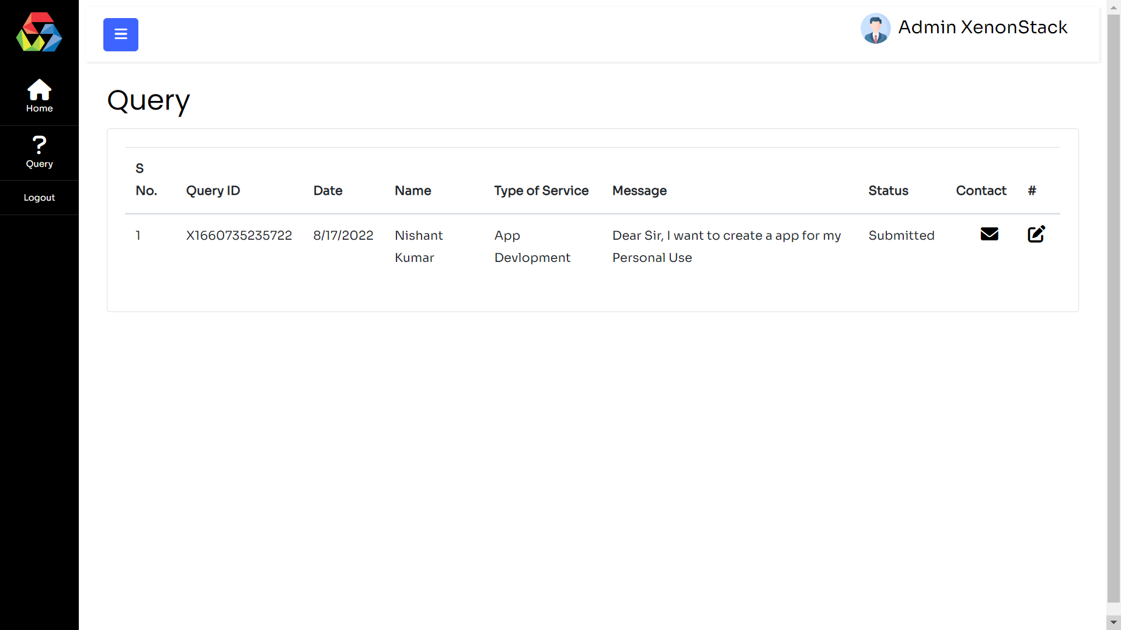Click the Status column header

tap(888, 191)
